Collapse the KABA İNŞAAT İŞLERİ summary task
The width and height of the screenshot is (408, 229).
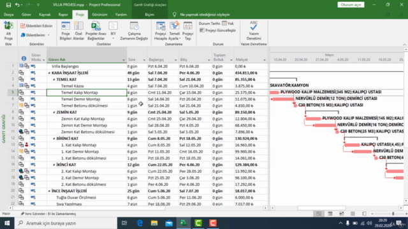tap(49, 73)
